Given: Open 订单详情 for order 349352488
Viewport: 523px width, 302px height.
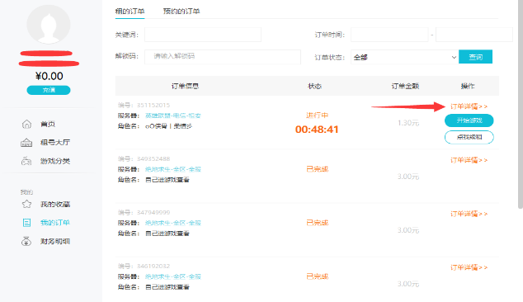Looking at the screenshot, I should tap(469, 160).
